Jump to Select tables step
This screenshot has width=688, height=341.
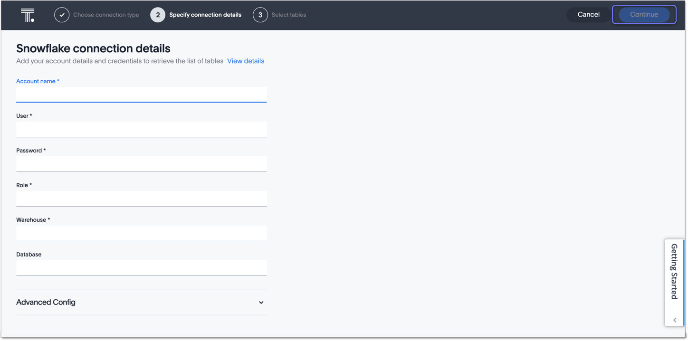click(289, 15)
